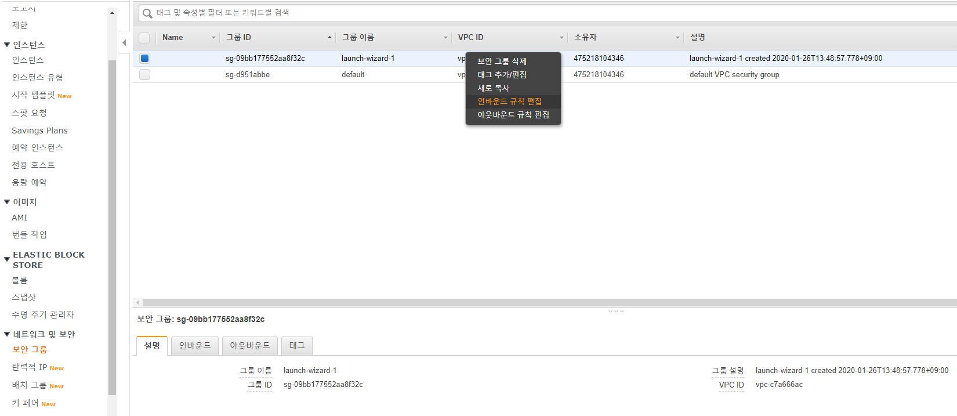957x416 pixels.
Task: Click the 그룹 이름 label in details
Action: 256,371
